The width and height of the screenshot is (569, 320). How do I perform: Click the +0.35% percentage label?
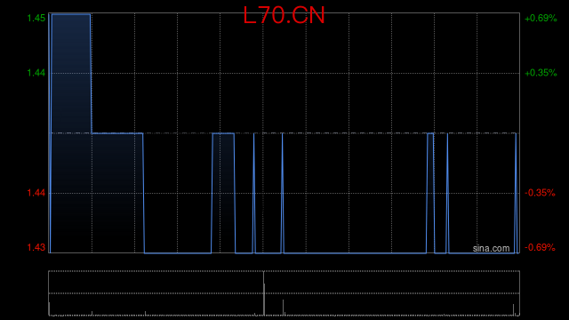point(541,73)
